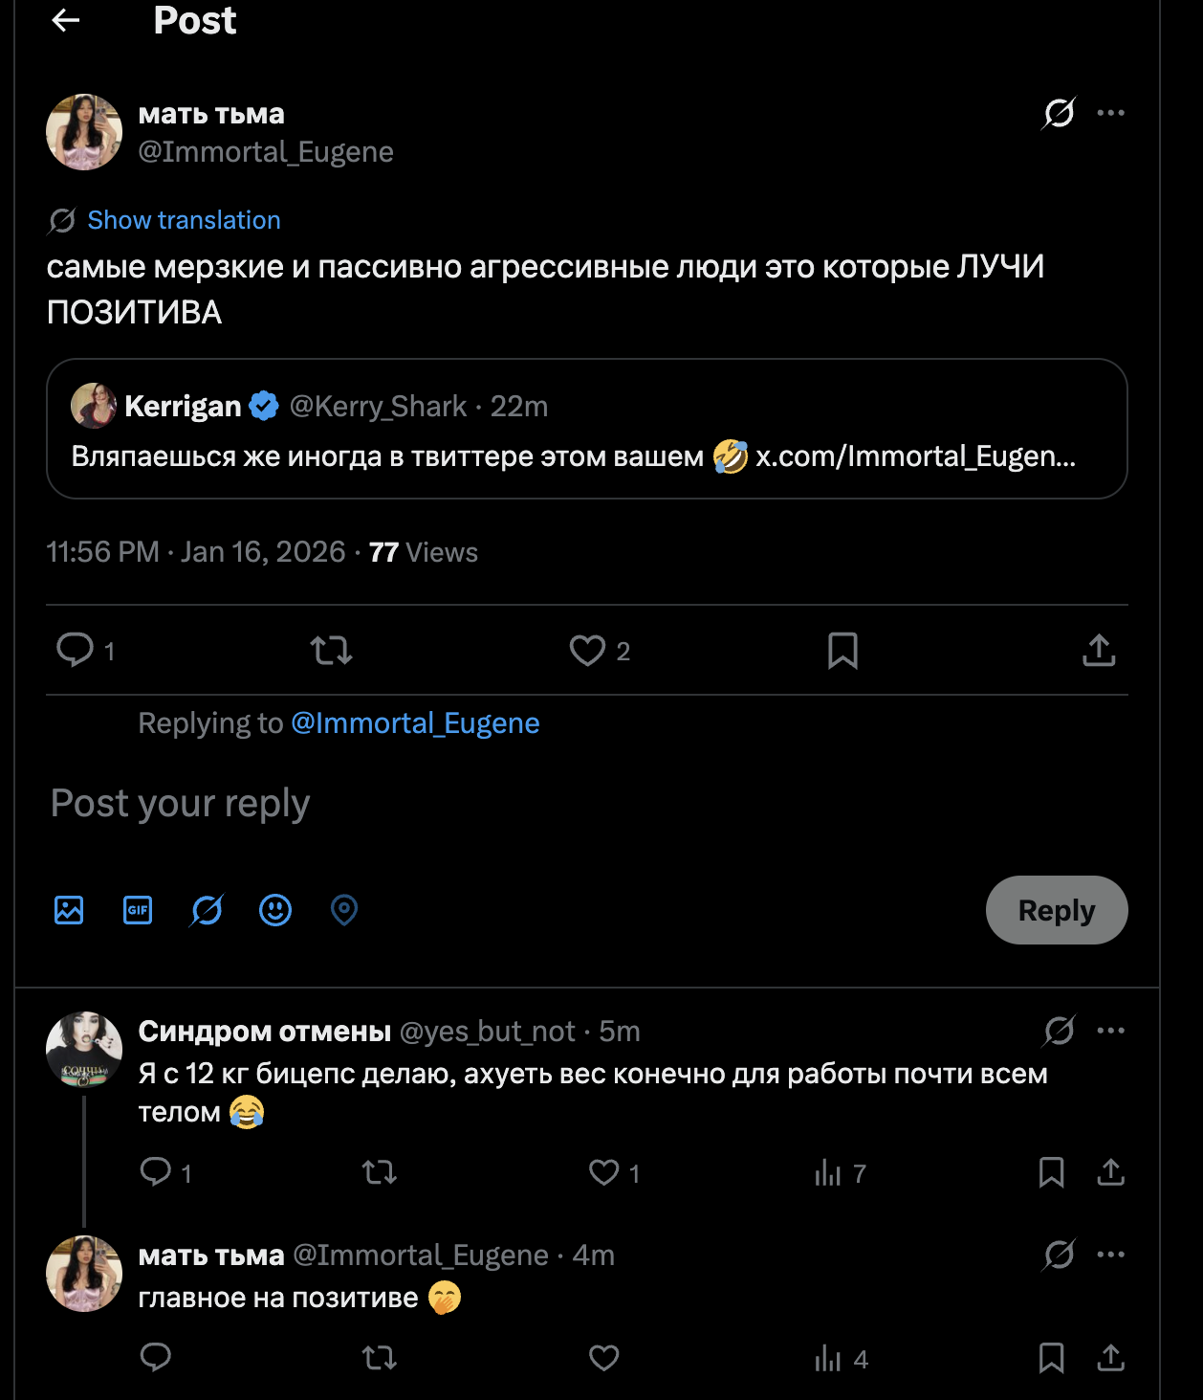Add an image to the reply
The height and width of the screenshot is (1400, 1203).
[69, 910]
